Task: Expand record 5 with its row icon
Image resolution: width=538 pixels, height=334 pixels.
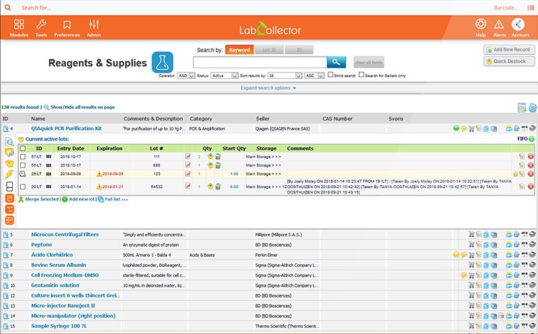Action: pyautogui.click(x=6, y=235)
